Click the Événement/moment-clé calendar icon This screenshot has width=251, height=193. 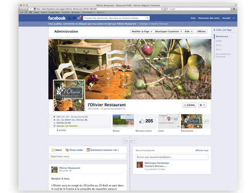click(88, 150)
